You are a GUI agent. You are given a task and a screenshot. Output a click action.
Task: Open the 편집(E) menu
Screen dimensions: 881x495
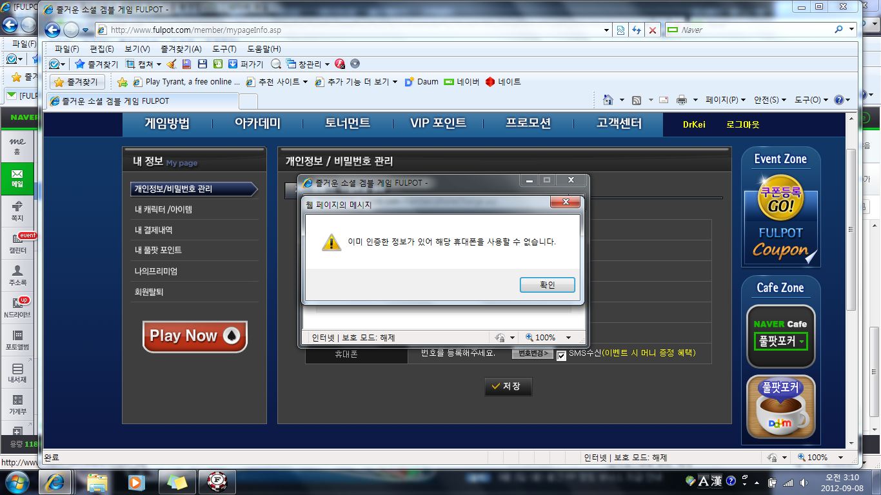[102, 49]
